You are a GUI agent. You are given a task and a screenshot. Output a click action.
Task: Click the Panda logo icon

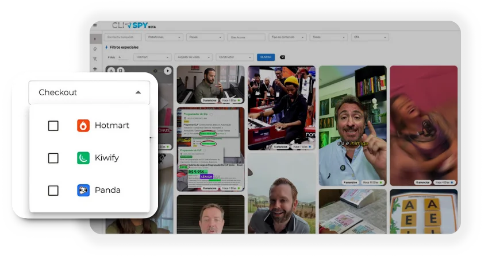point(83,191)
